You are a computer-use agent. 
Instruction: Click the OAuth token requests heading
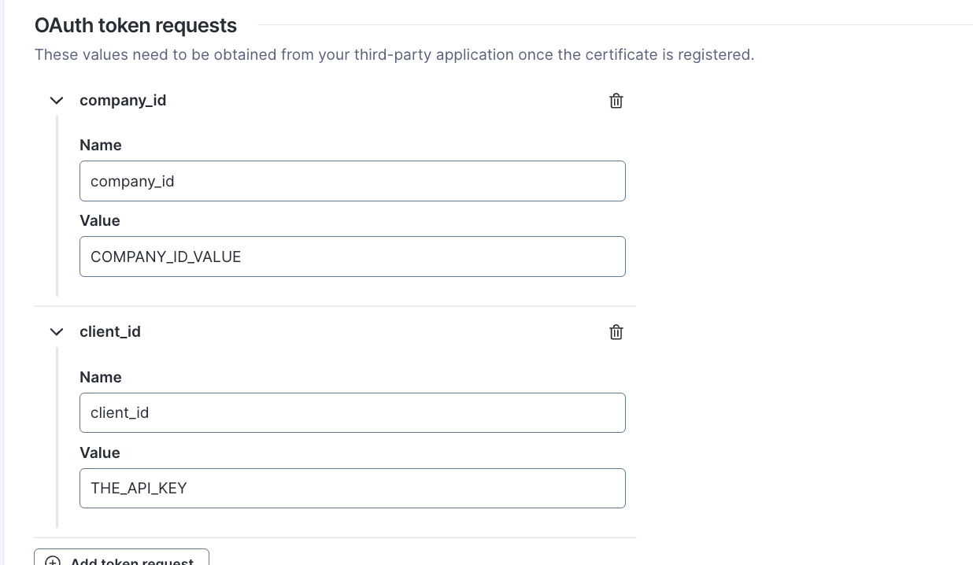click(135, 26)
